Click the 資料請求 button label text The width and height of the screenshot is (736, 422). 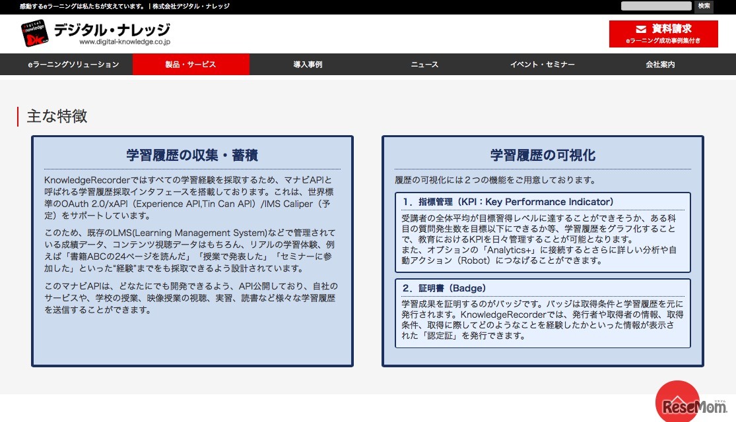pyautogui.click(x=671, y=29)
